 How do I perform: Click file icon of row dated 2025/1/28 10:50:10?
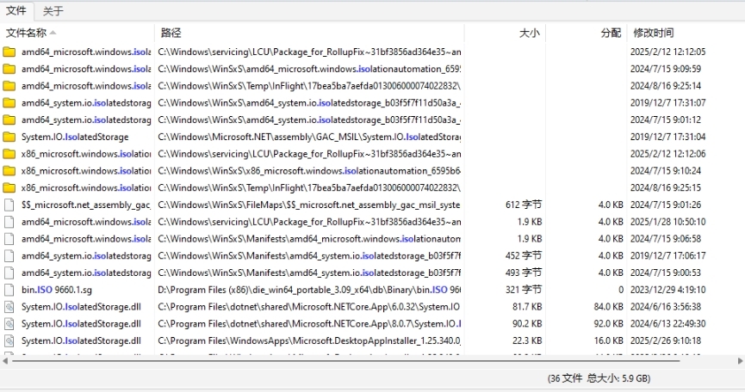[x=9, y=222]
